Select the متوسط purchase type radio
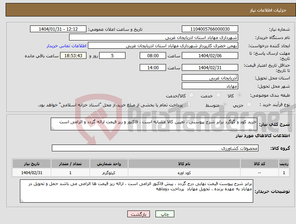 coord(225,105)
